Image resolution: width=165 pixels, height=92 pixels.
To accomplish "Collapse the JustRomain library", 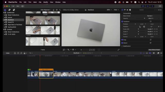I will point(4,13).
